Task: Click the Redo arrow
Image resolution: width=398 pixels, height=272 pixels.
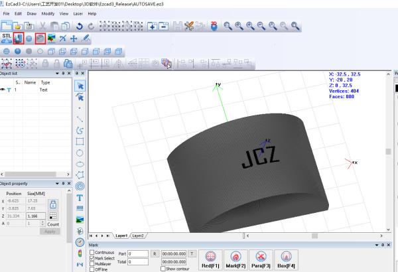Action: (91, 26)
